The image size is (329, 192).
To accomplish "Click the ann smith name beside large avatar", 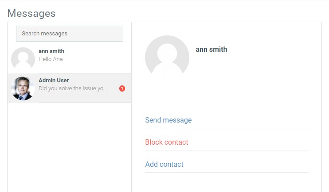I will click(211, 50).
